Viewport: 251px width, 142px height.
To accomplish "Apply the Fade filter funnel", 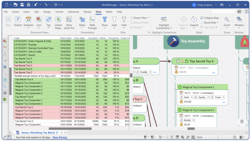I will 114,22.
